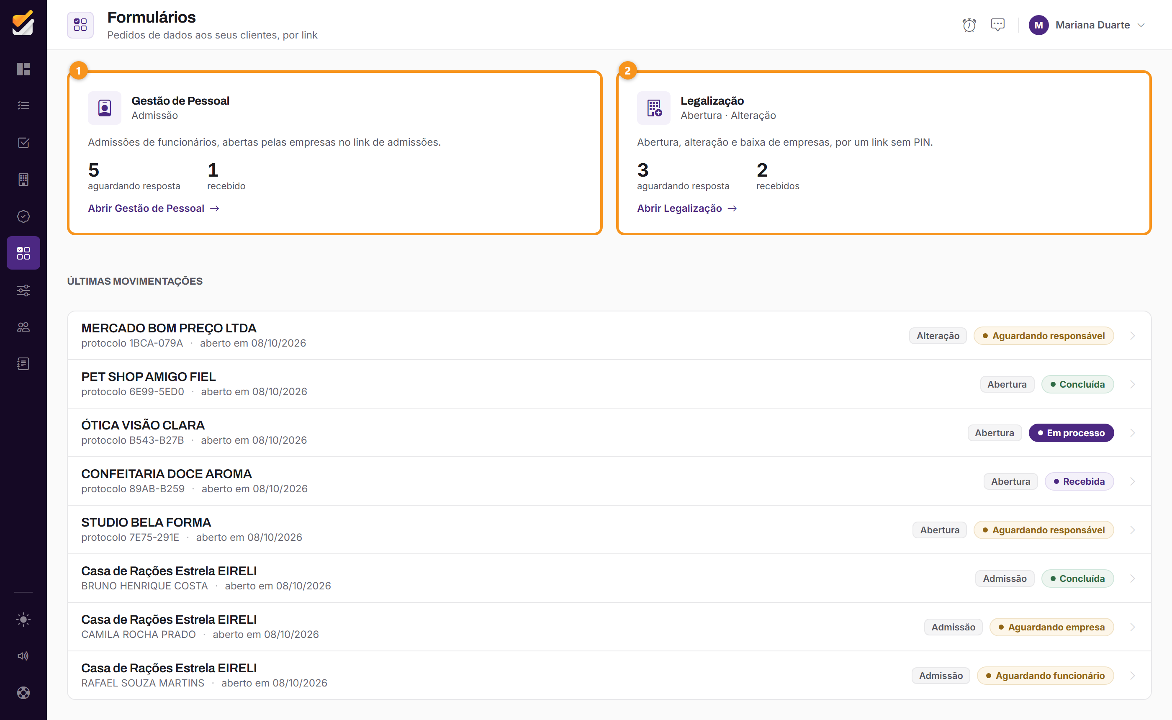
Task: Click the 5 aguardando resposta counter
Action: coord(134,176)
